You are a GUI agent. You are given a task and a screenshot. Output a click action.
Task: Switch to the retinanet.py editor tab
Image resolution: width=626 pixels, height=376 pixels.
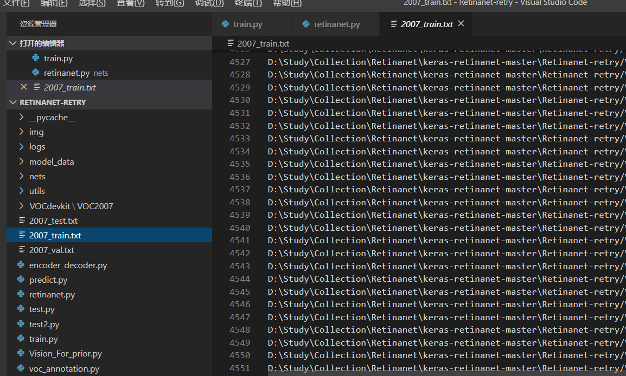point(336,24)
